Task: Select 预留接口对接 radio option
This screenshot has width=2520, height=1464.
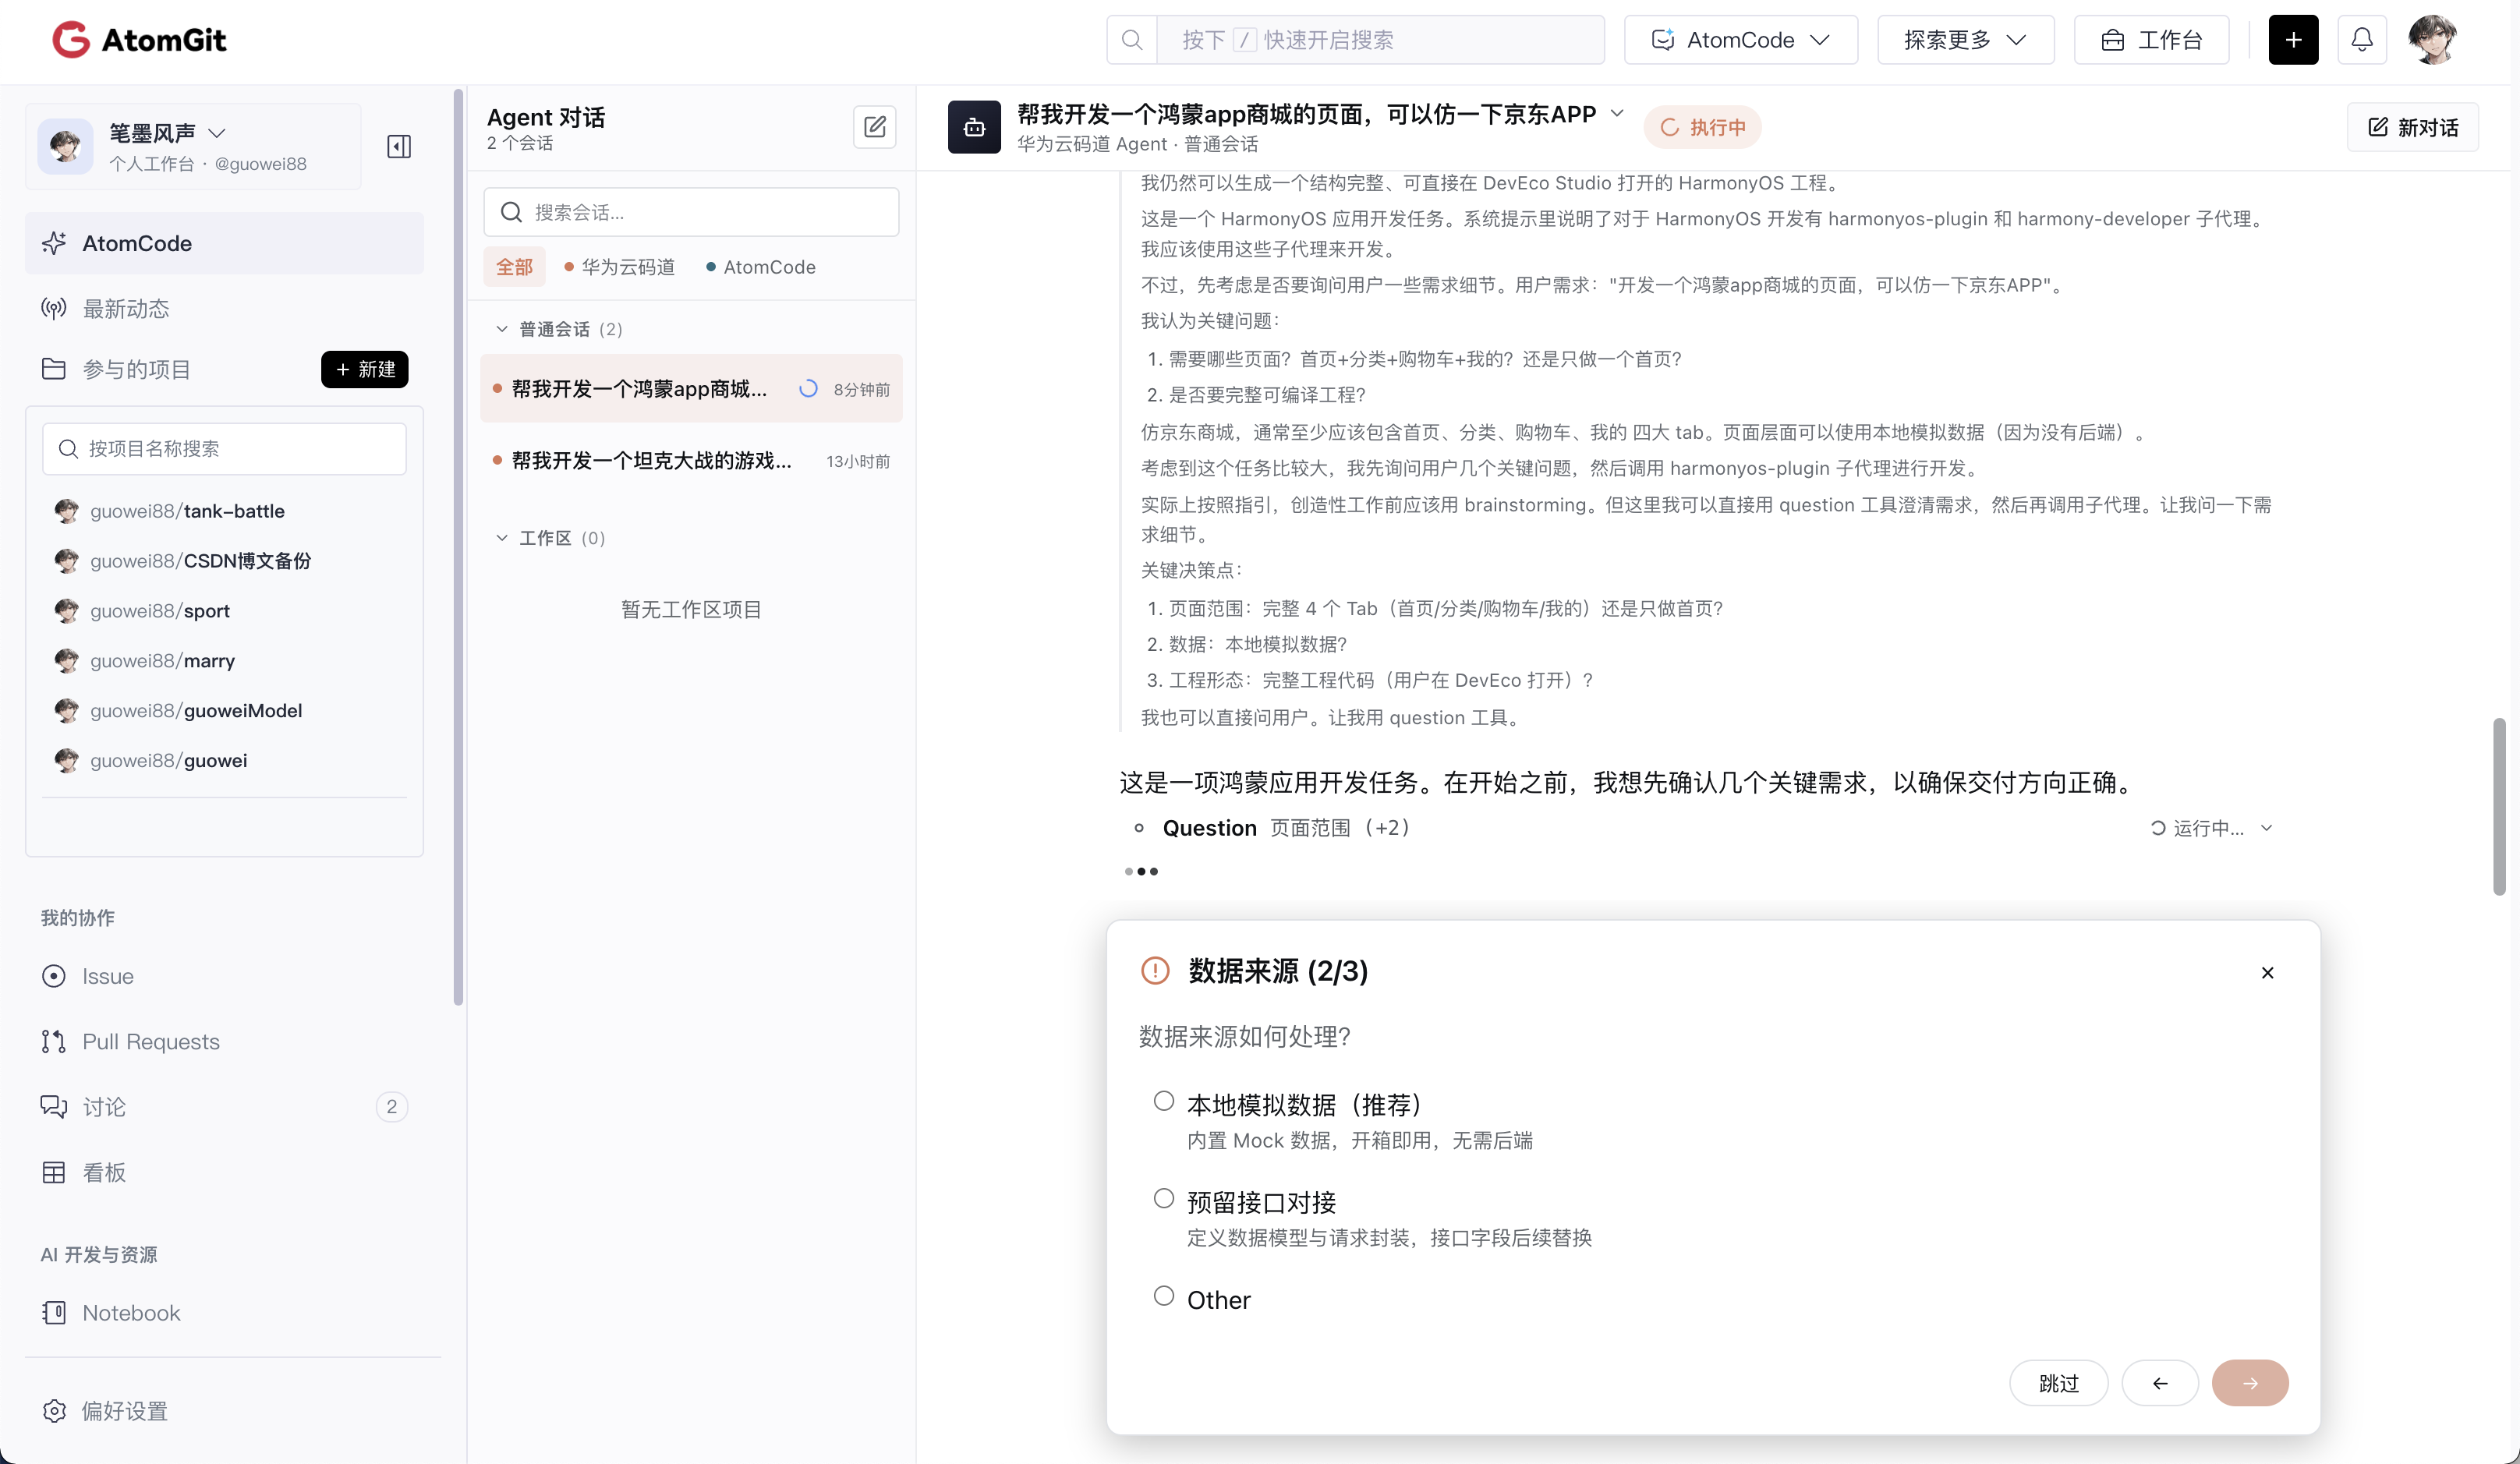Action: tap(1163, 1198)
